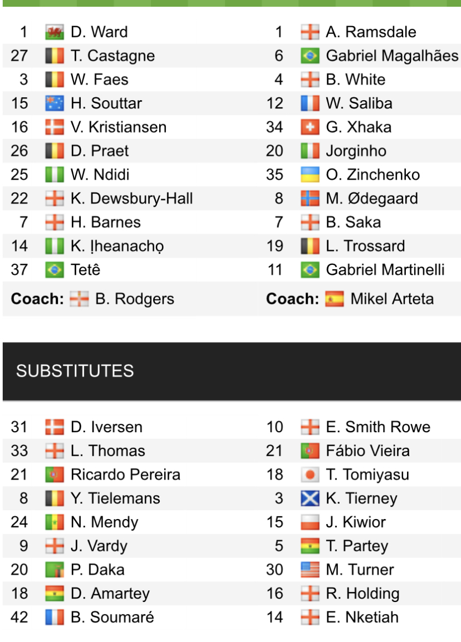Click the Zambia flag beside P. Daka
Screen dimensions: 461x642
coord(55,570)
